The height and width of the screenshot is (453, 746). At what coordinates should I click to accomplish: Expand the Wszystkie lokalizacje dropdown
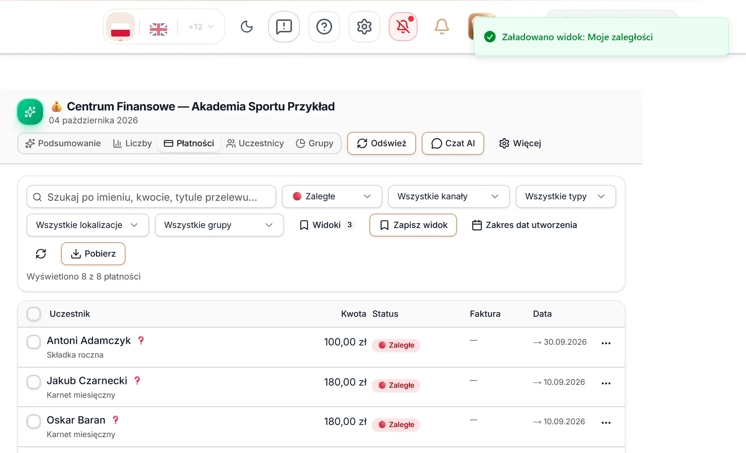point(88,225)
